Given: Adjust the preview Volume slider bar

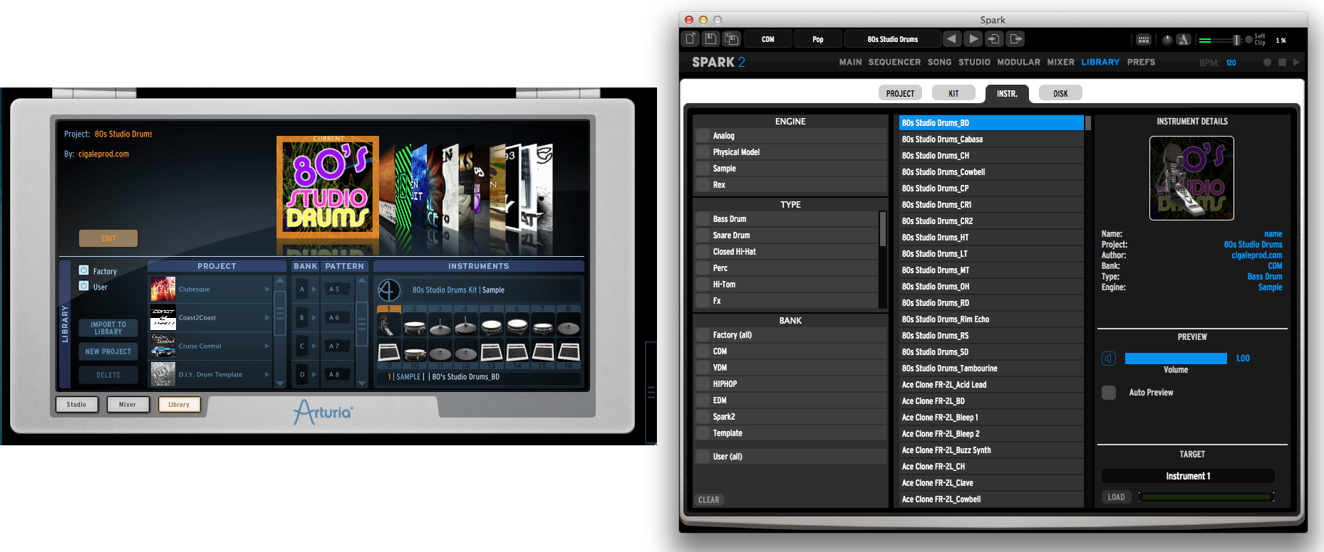Looking at the screenshot, I should 1175,359.
